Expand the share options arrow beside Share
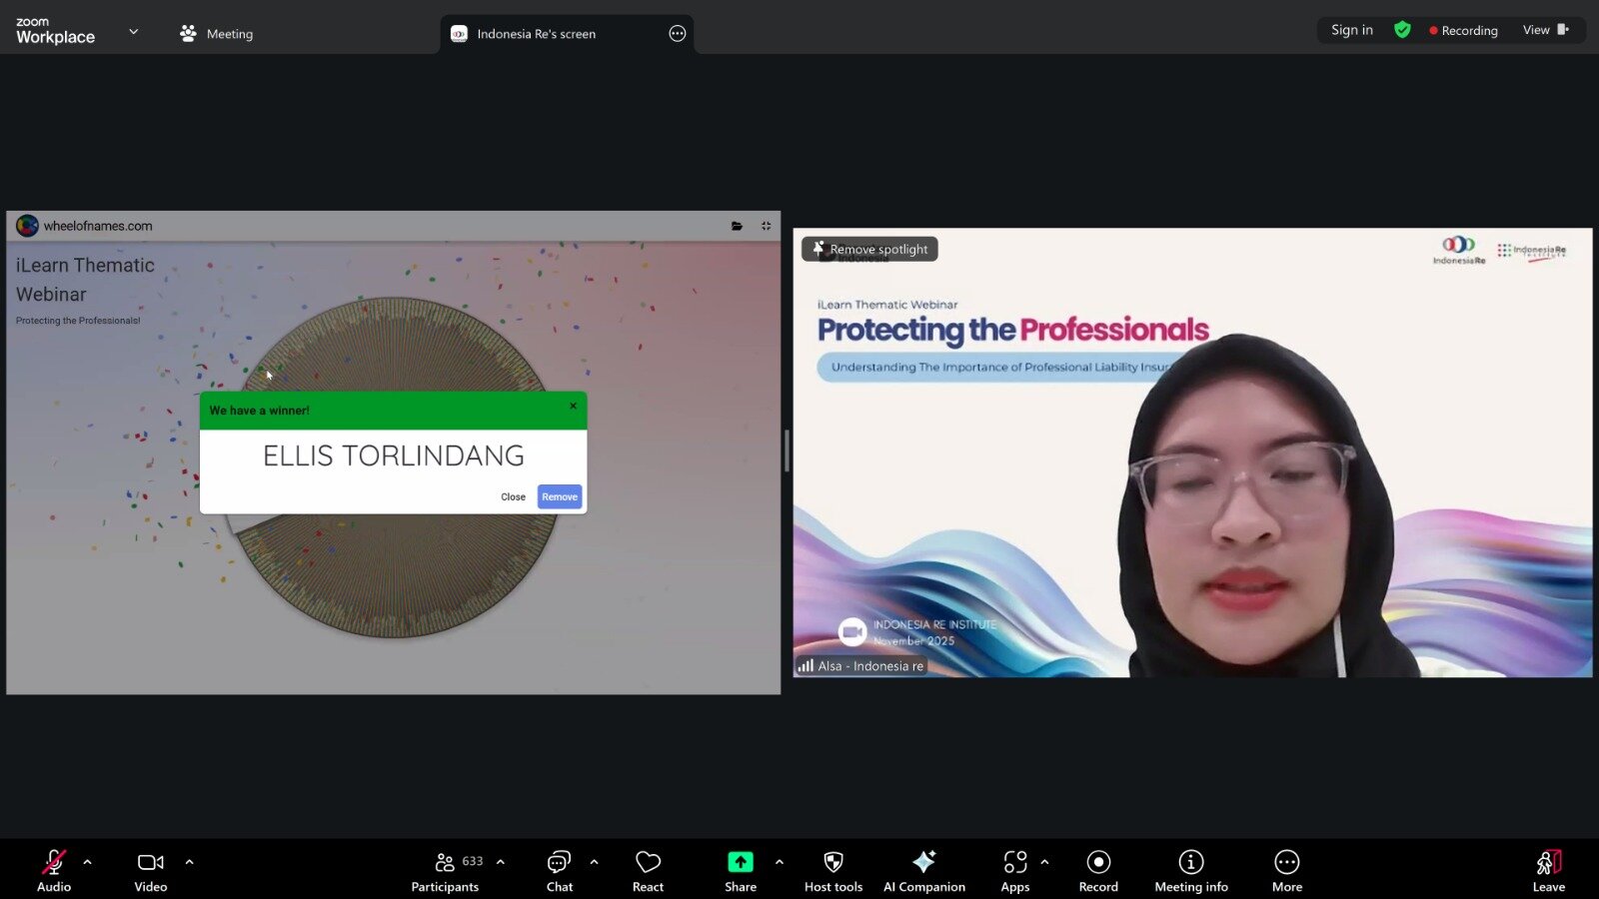 tap(780, 862)
